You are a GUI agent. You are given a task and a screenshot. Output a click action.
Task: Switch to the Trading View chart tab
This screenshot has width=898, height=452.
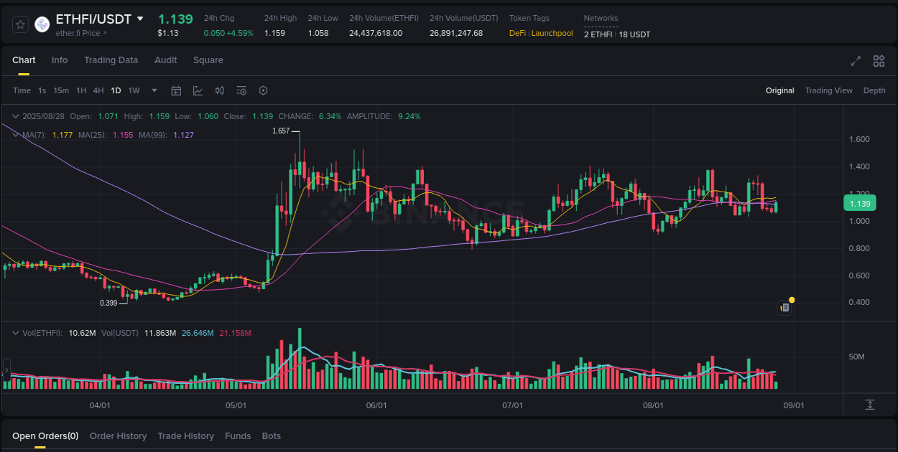pos(829,90)
